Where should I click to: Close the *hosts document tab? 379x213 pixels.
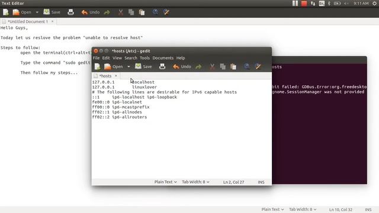pos(116,76)
